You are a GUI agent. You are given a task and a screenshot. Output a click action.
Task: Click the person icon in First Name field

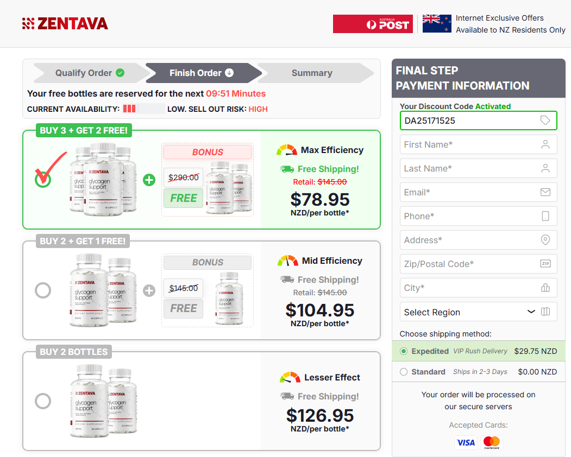[x=545, y=144]
